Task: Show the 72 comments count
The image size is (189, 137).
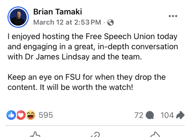Action: click(x=139, y=116)
